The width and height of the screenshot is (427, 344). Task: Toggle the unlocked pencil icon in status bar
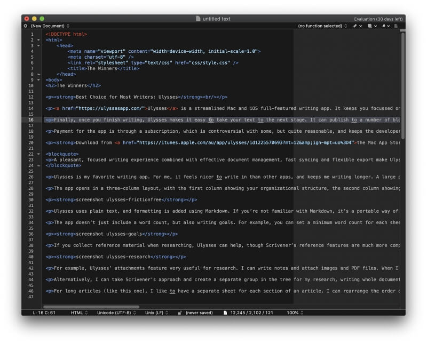coord(180,313)
